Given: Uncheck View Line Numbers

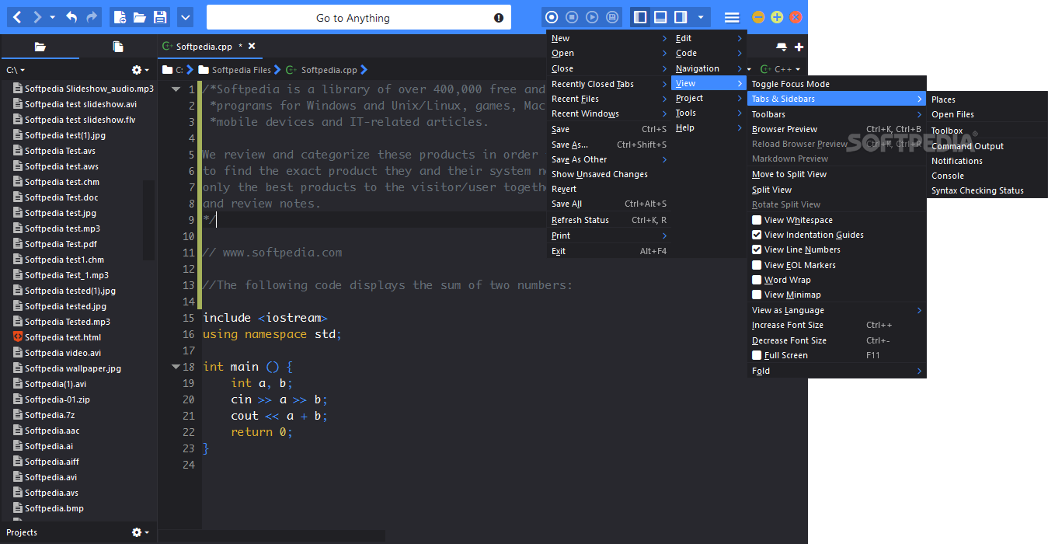Looking at the screenshot, I should (757, 249).
